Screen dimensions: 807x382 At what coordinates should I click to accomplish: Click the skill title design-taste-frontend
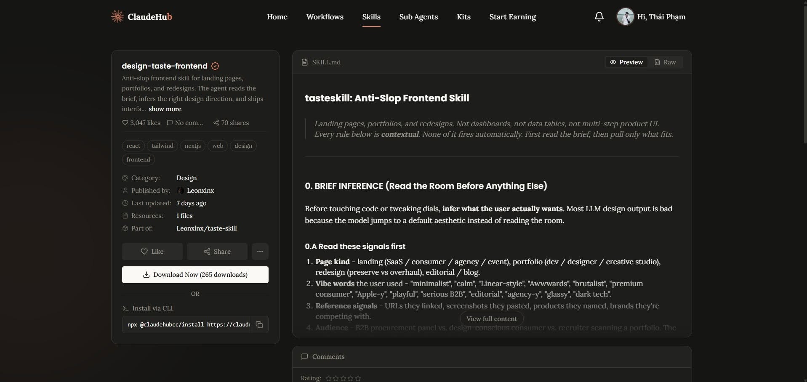coord(165,66)
